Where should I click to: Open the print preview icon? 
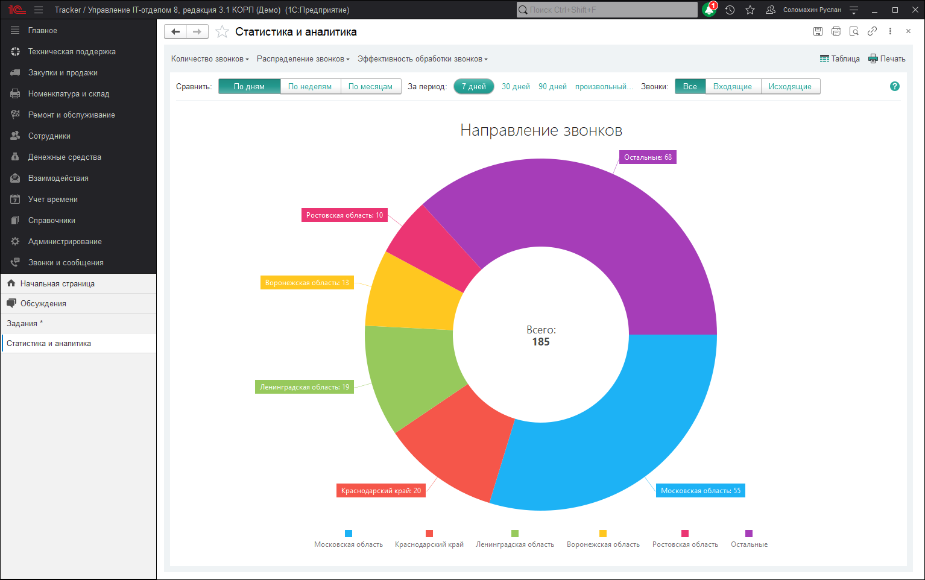(854, 31)
